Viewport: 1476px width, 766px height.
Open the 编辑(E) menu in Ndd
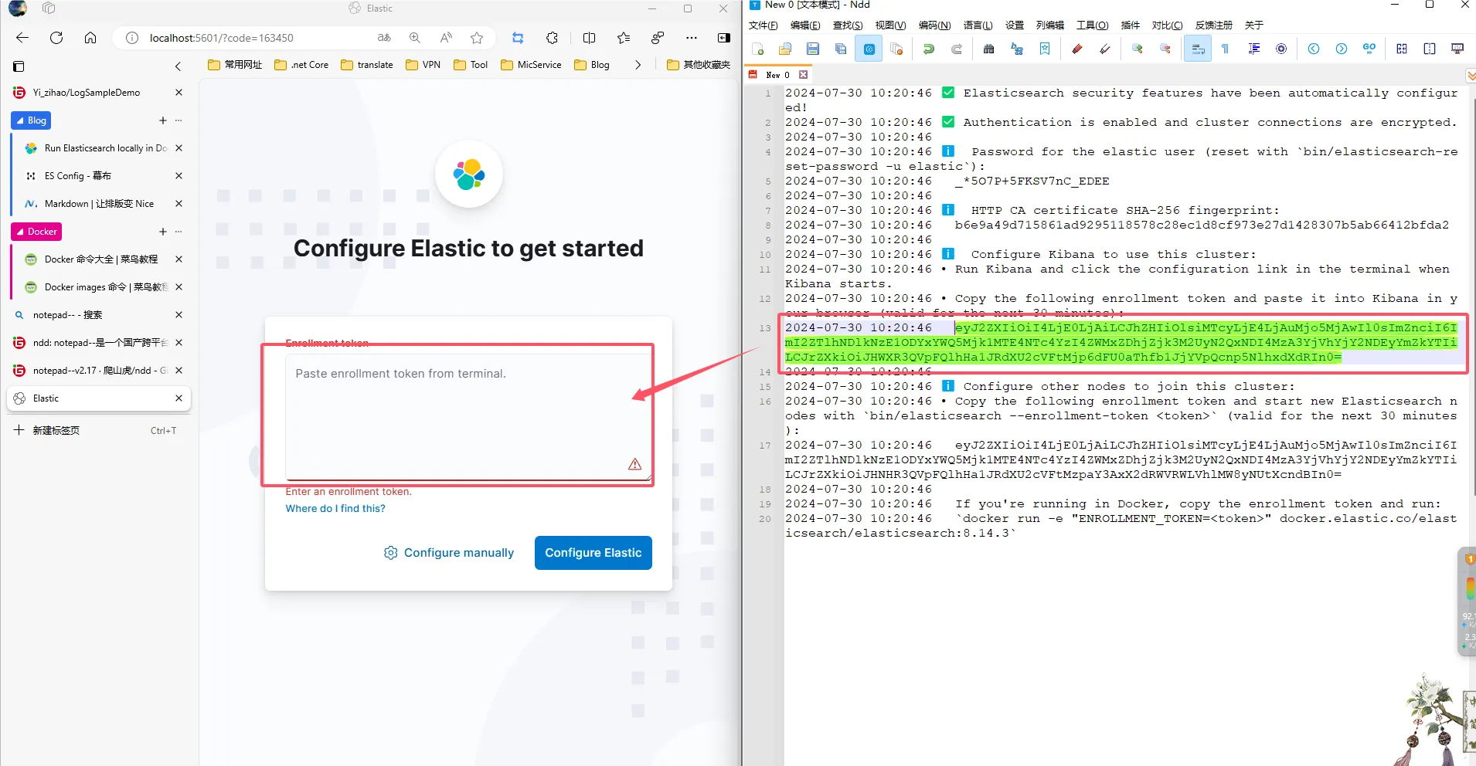click(x=805, y=25)
